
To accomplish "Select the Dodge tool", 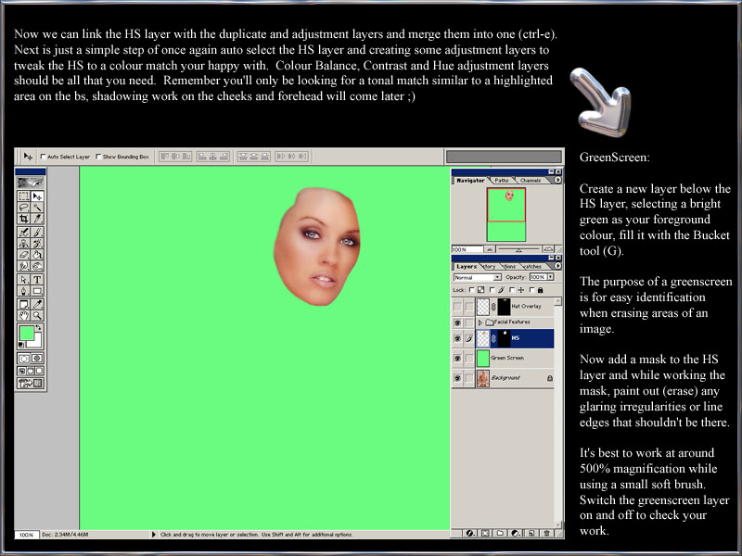I will [37, 265].
